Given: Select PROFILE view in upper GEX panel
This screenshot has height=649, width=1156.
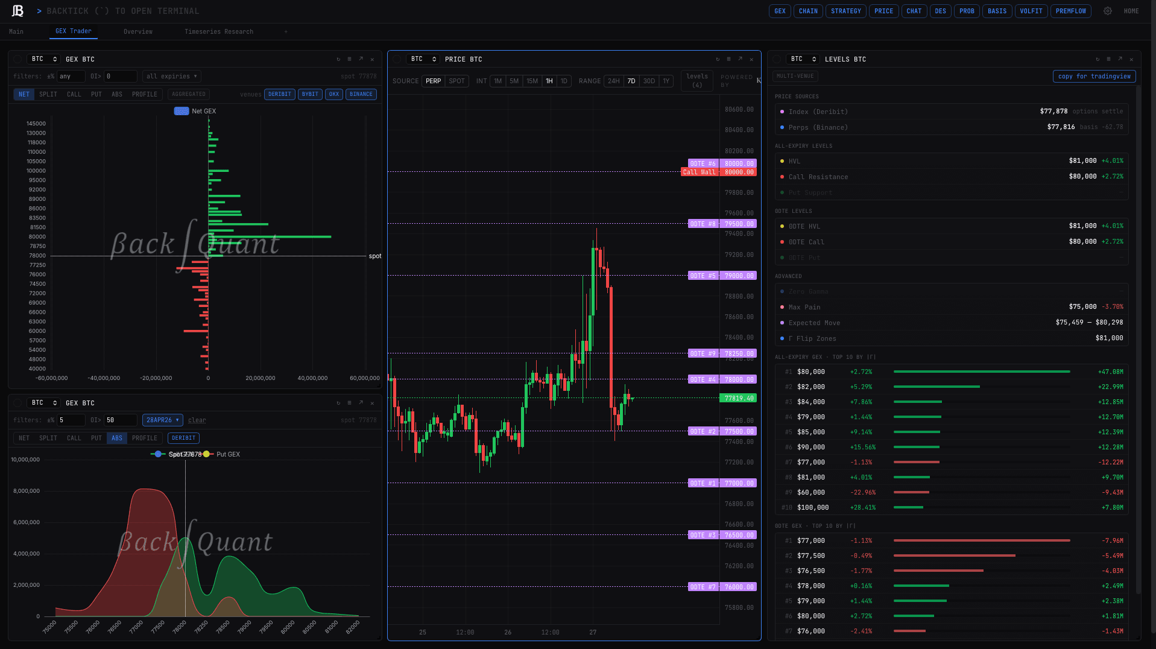Looking at the screenshot, I should click(x=145, y=94).
